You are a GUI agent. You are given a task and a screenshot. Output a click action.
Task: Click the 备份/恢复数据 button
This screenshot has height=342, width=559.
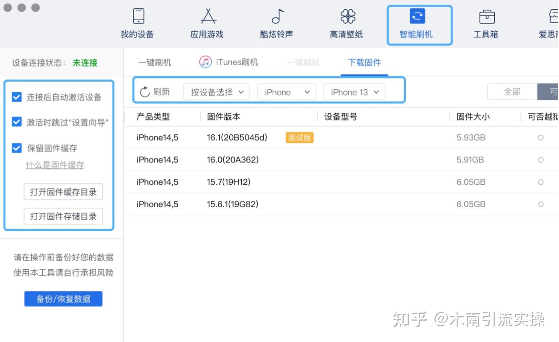click(x=63, y=298)
